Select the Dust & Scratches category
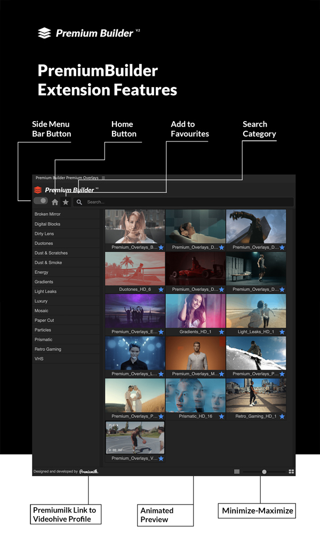The width and height of the screenshot is (320, 560). pyautogui.click(x=66, y=253)
